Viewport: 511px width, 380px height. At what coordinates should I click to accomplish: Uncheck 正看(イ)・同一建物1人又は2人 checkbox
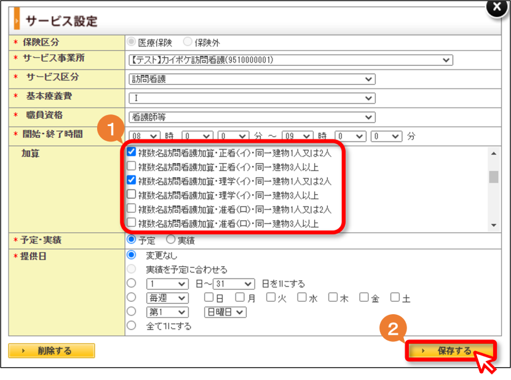click(x=132, y=152)
